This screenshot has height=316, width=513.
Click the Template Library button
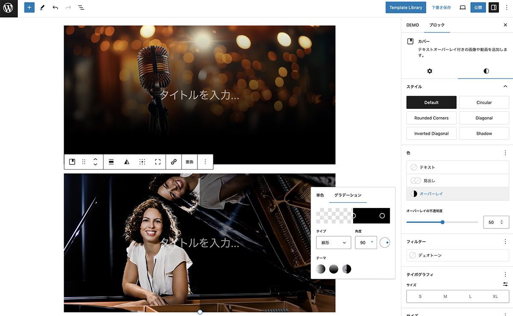[406, 8]
